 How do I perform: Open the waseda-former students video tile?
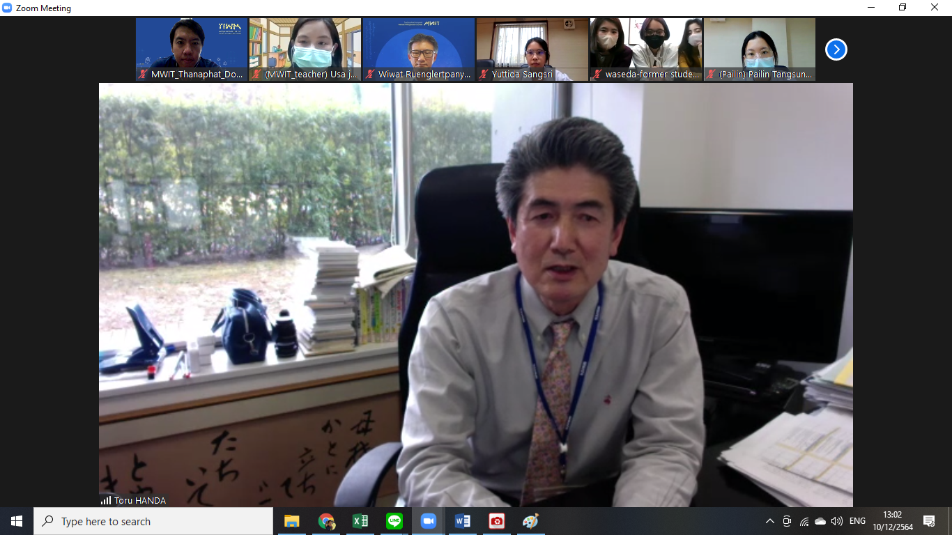(646, 49)
